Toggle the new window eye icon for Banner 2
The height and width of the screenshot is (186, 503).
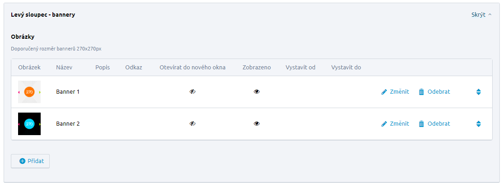click(193, 123)
